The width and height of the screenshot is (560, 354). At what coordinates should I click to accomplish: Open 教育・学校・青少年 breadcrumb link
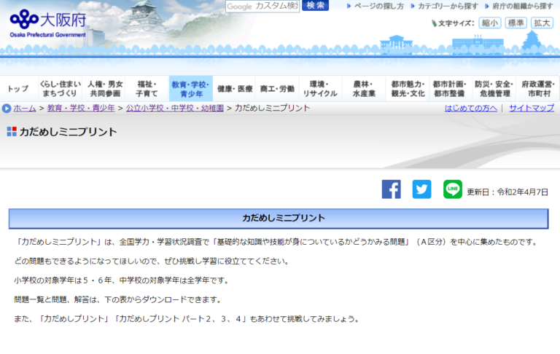[81, 108]
